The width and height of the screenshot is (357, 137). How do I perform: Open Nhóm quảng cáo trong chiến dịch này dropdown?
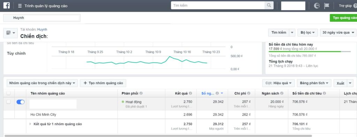(42, 83)
